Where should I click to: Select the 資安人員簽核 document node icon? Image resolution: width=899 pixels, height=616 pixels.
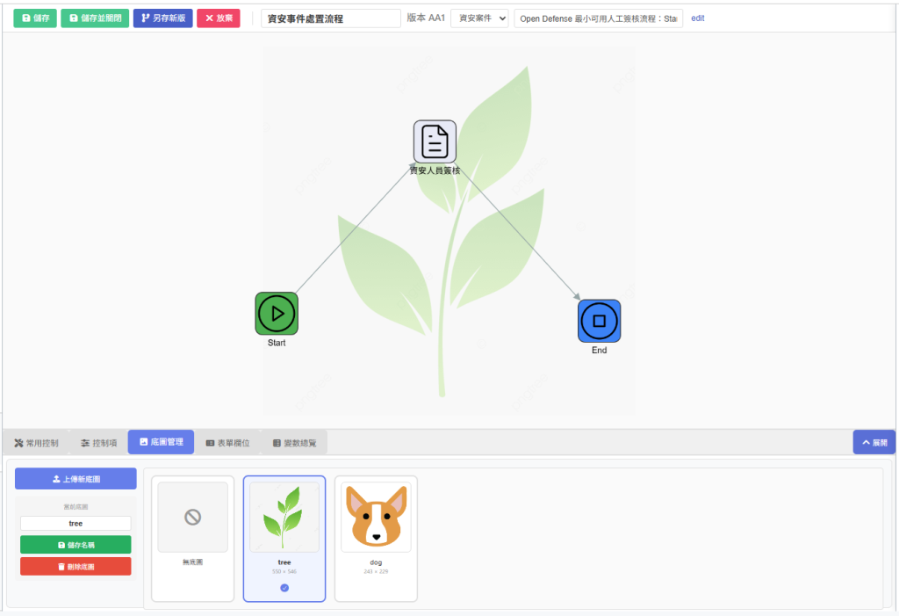(x=435, y=141)
